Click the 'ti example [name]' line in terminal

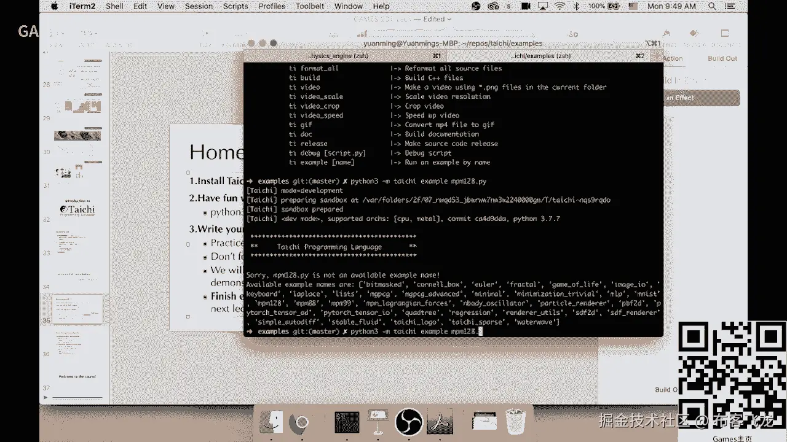point(390,163)
